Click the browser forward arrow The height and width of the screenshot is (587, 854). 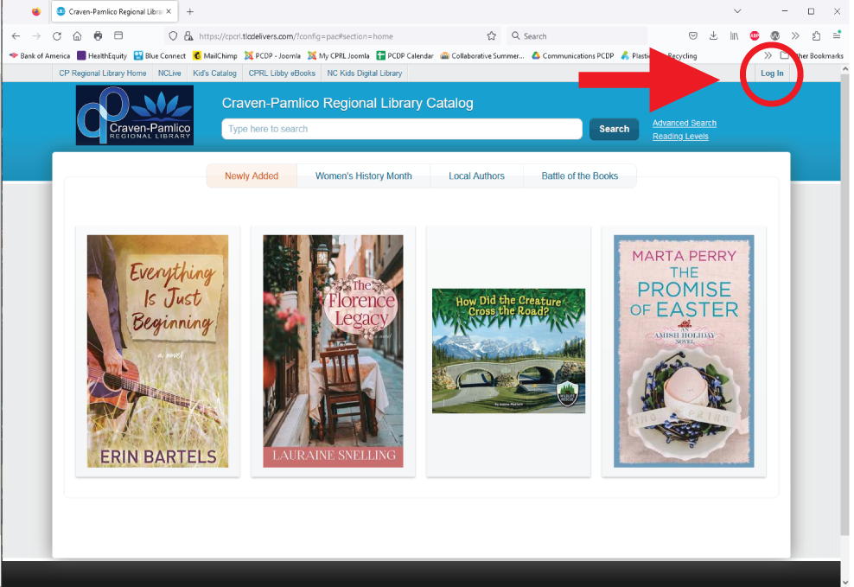coord(36,36)
